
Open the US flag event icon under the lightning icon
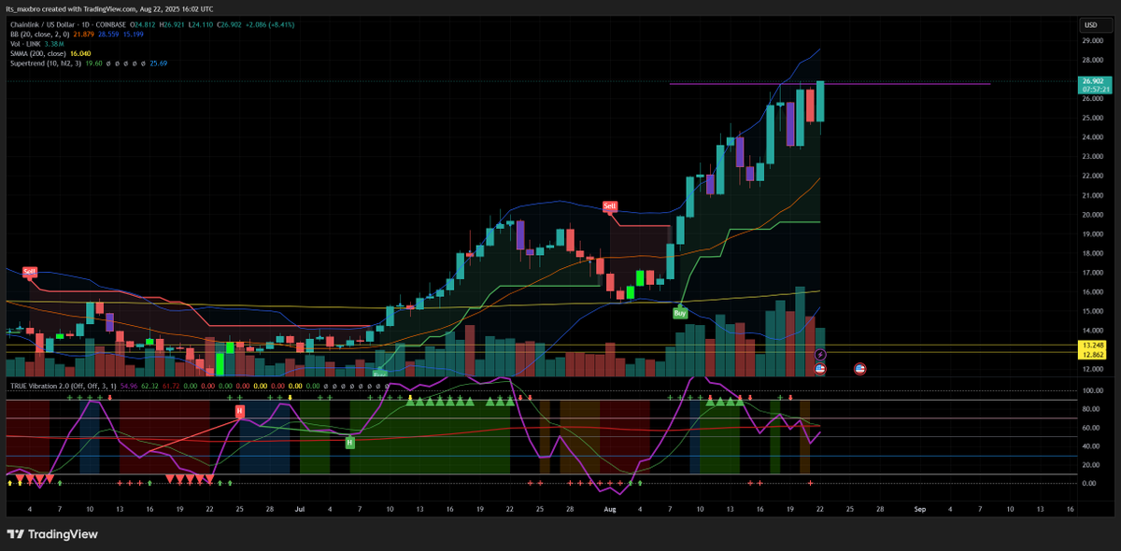tap(819, 369)
